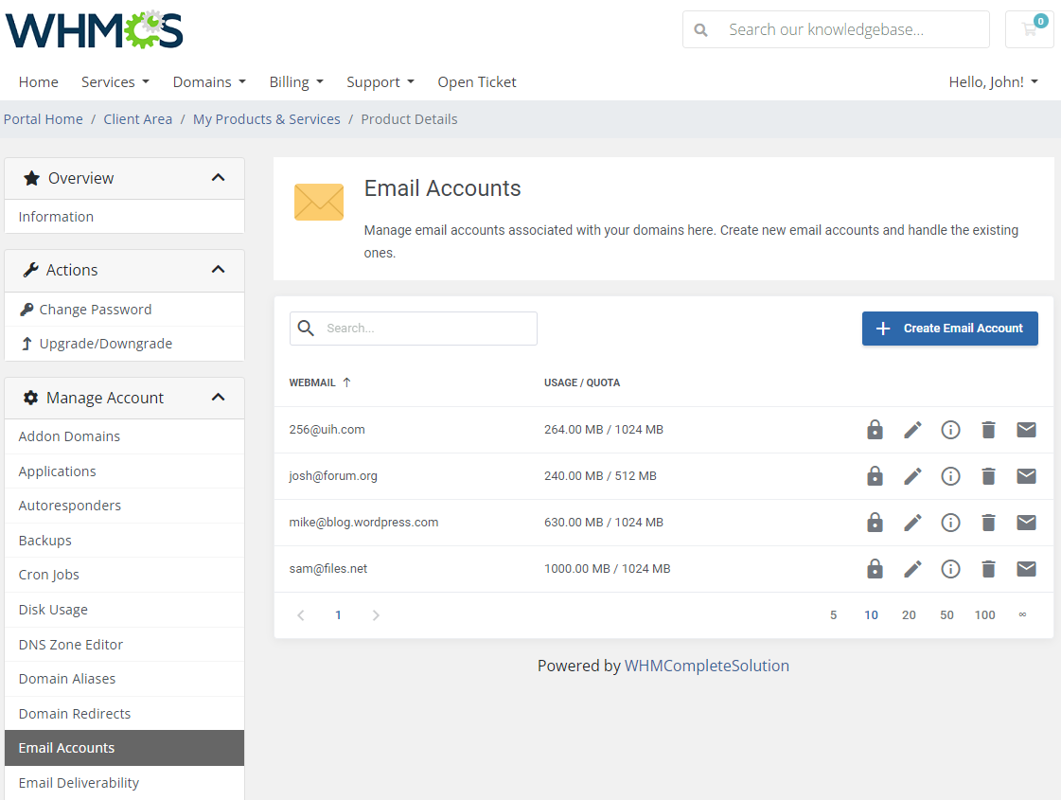This screenshot has width=1061, height=800.
Task: Open Information under Overview
Action: pos(125,217)
